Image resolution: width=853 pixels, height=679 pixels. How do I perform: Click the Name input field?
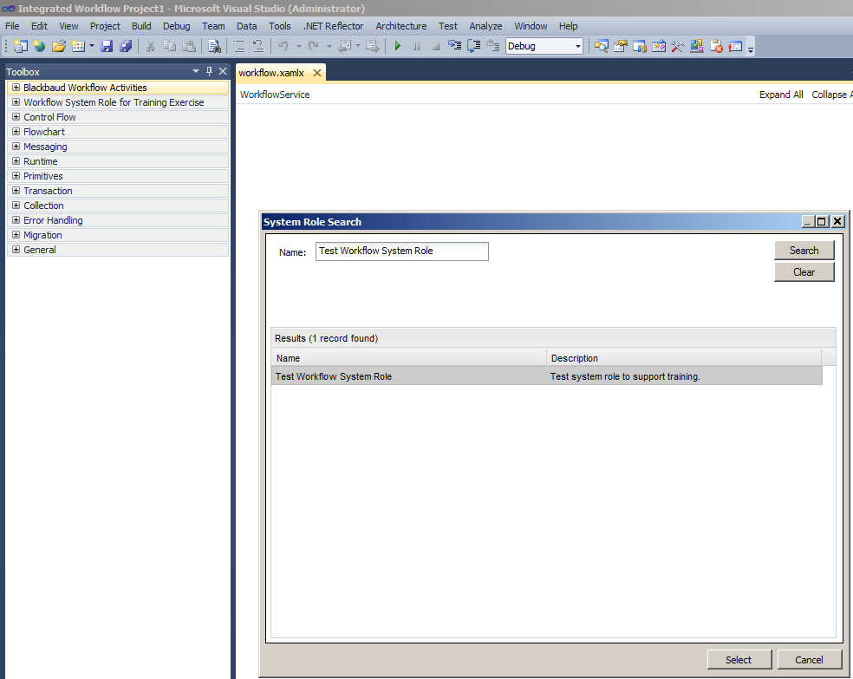(x=401, y=251)
